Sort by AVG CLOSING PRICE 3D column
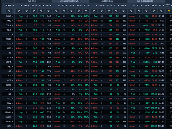 [x=156, y=6]
